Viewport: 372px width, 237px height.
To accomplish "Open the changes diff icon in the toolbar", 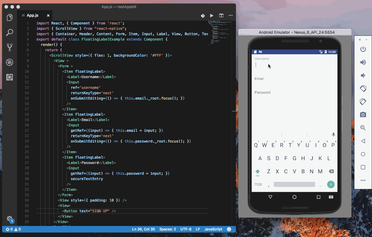I will 203,16.
